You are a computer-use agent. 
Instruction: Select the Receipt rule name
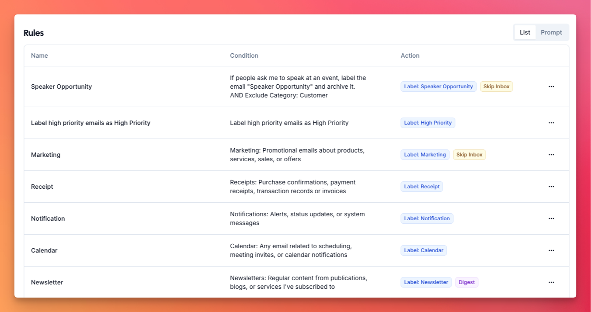[x=42, y=187]
